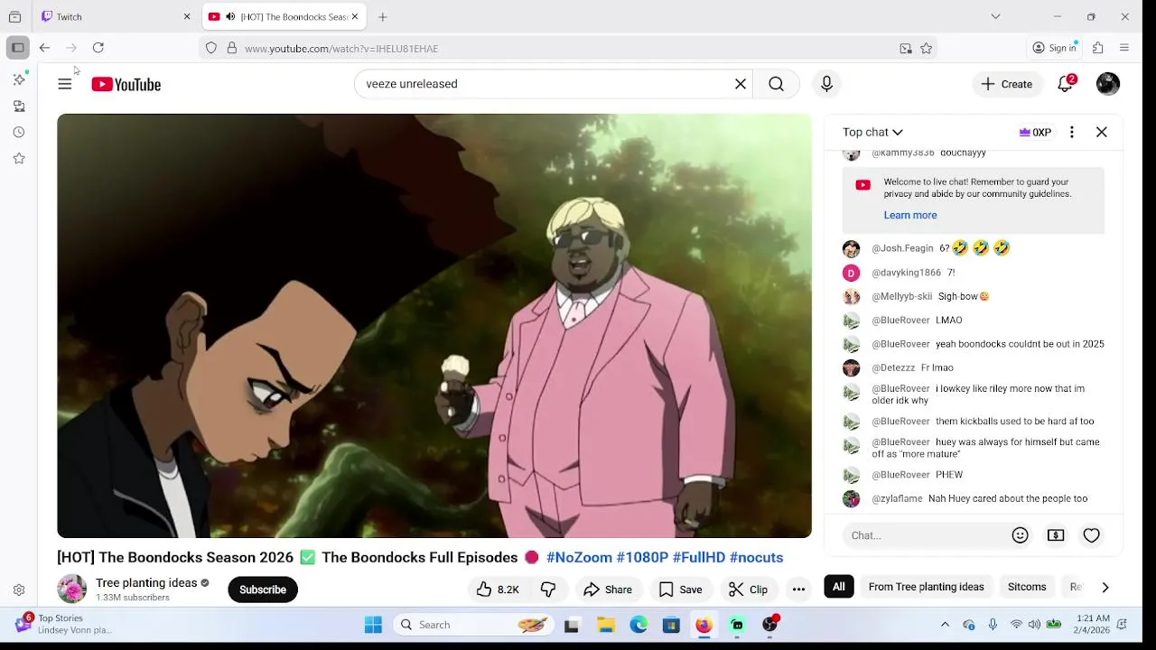Clear the YouTube search text
This screenshot has height=650, width=1156.
[x=741, y=84]
